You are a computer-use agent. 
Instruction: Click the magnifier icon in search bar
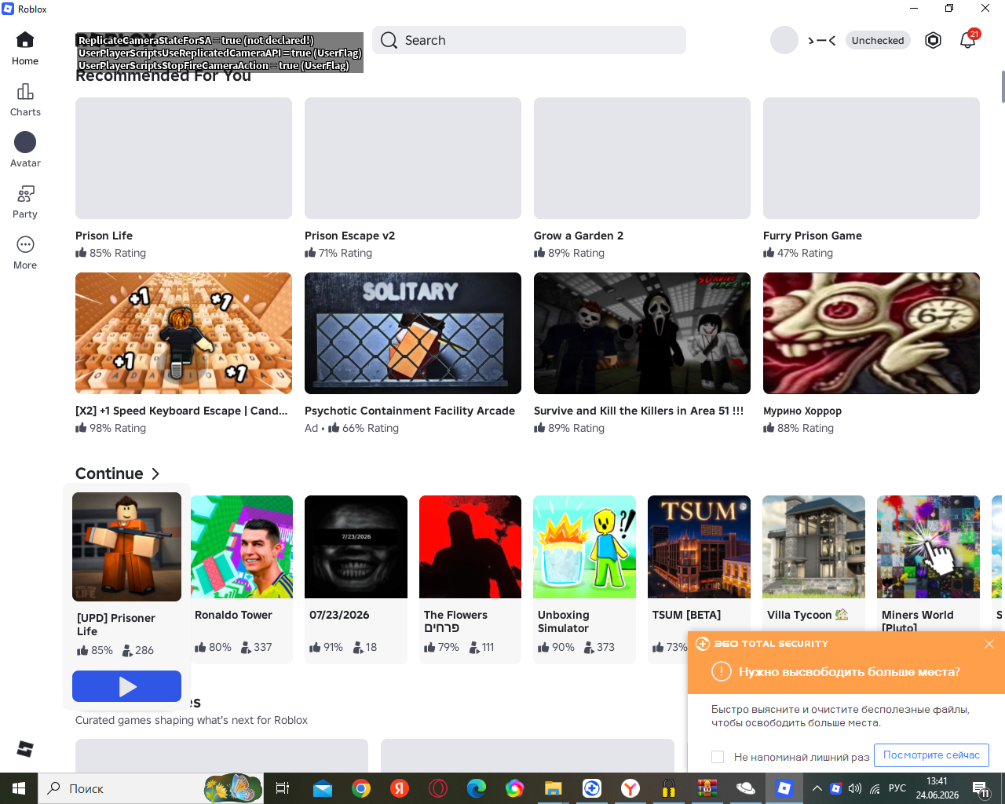pos(389,40)
